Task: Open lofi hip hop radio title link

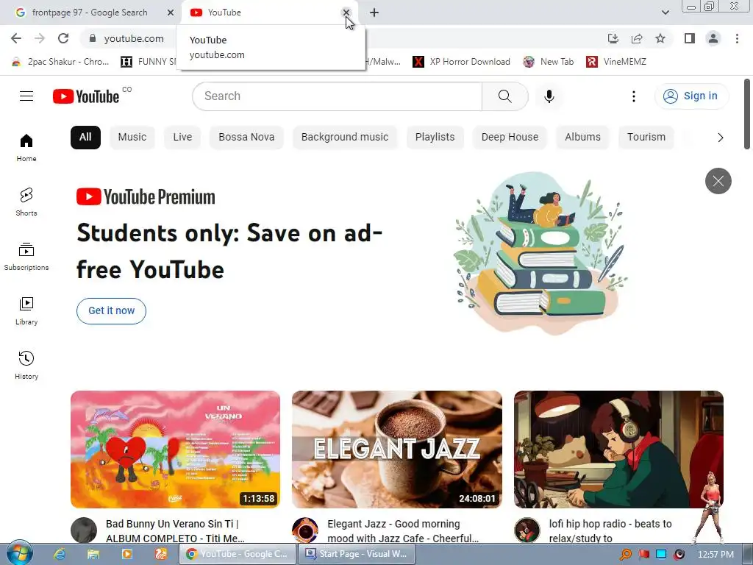Action: tap(610, 531)
